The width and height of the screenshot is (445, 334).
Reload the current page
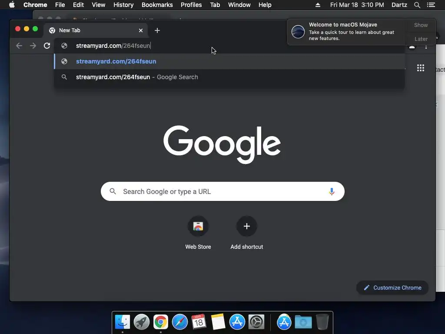point(47,46)
